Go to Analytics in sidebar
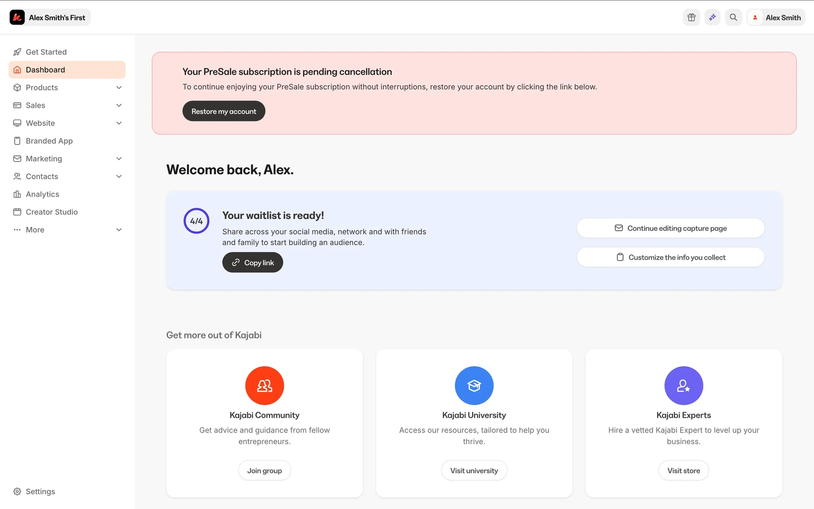 [x=67, y=194]
